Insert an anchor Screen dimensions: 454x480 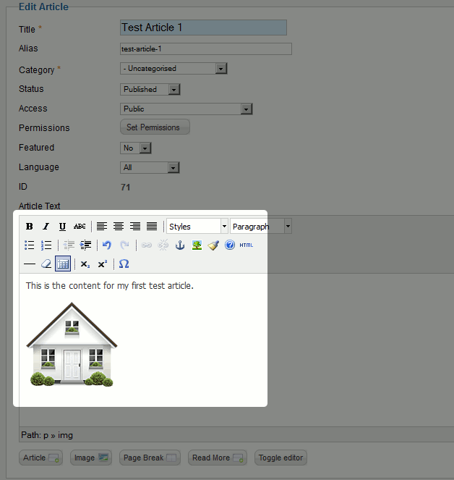(x=180, y=245)
